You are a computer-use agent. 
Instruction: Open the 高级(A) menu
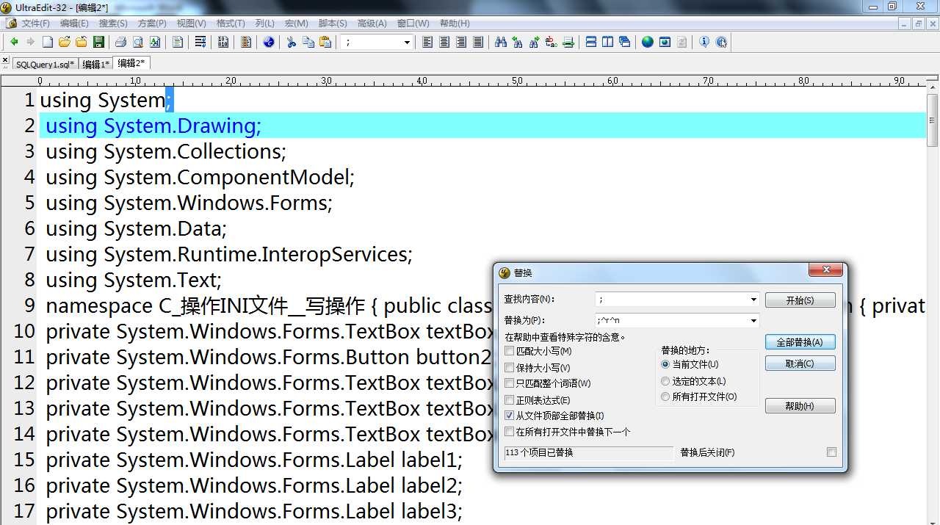click(x=372, y=23)
